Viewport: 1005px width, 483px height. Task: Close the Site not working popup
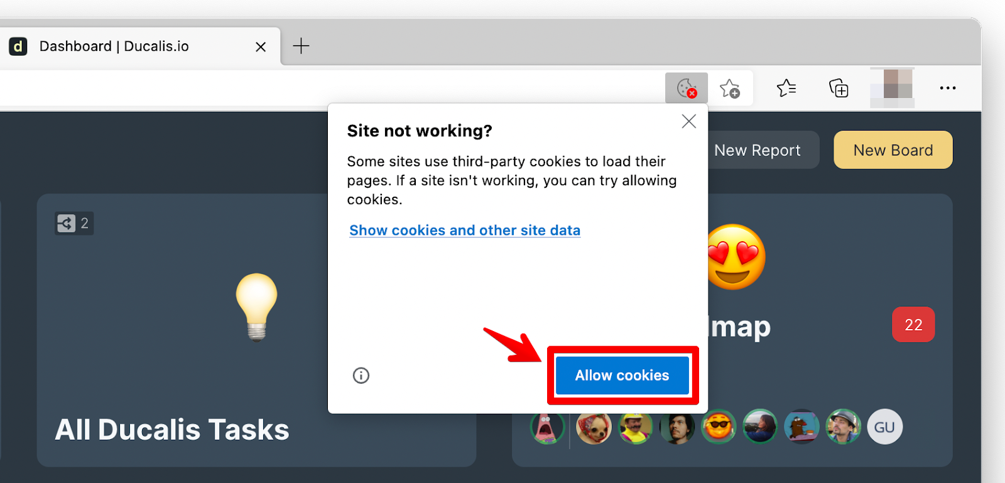pos(689,121)
